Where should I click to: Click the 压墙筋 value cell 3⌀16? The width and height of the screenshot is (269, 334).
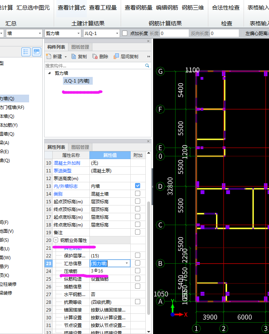110,271
